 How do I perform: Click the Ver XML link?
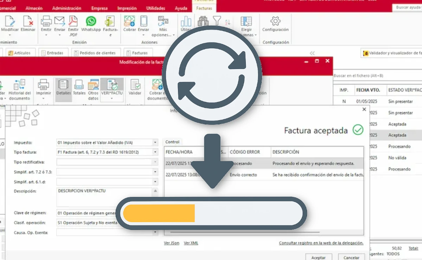pyautogui.click(x=191, y=243)
